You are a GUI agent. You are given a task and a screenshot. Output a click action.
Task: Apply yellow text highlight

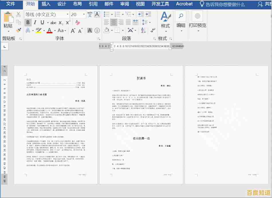pos(38,30)
